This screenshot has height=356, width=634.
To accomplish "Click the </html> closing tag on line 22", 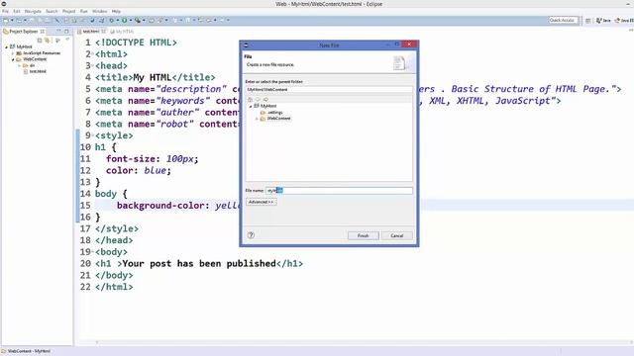I will (x=114, y=287).
